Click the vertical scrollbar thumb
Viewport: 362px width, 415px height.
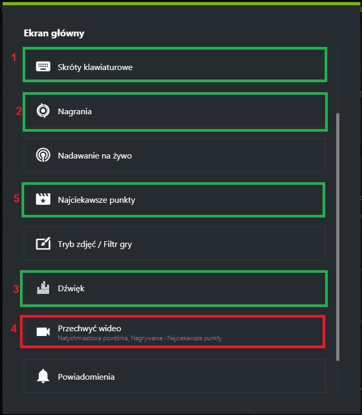coord(338,237)
